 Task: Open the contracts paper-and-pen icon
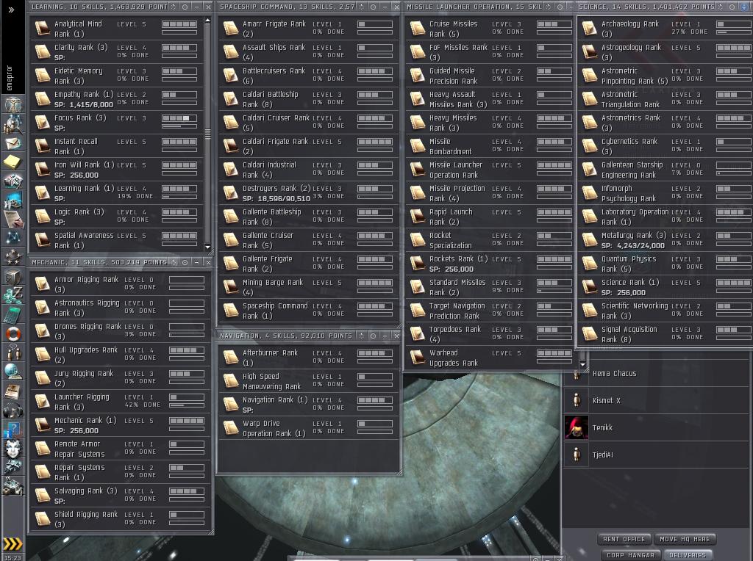pyautogui.click(x=13, y=218)
